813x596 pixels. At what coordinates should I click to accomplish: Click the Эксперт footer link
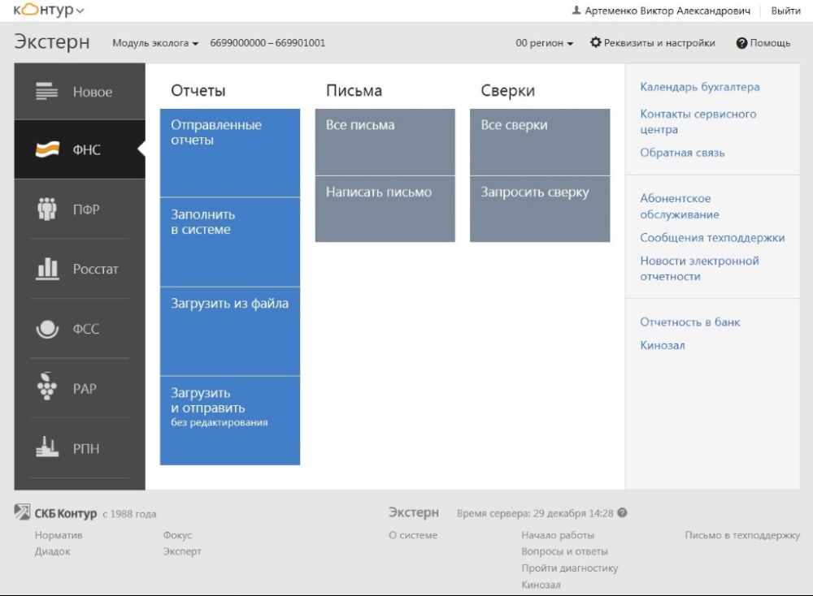182,551
